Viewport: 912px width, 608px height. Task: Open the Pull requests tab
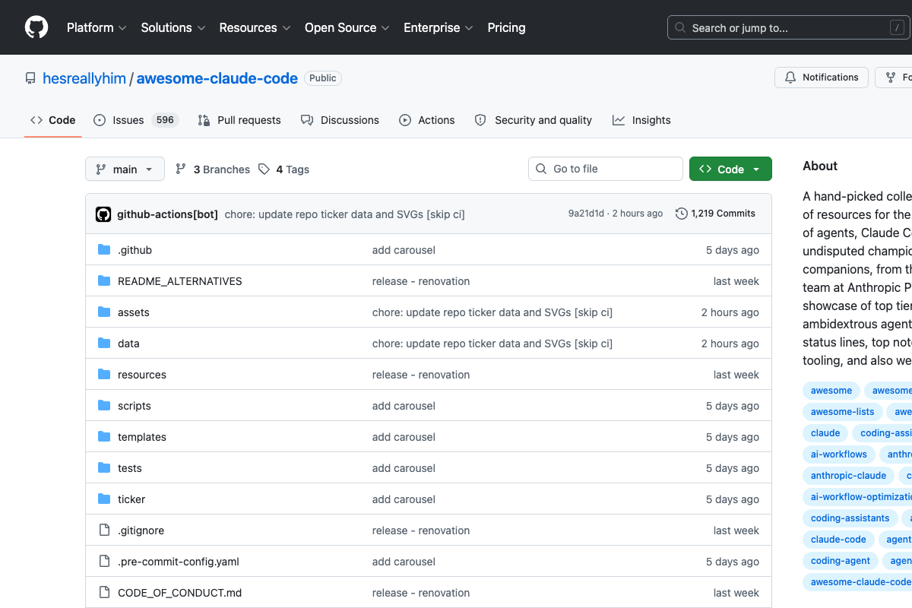click(x=239, y=120)
